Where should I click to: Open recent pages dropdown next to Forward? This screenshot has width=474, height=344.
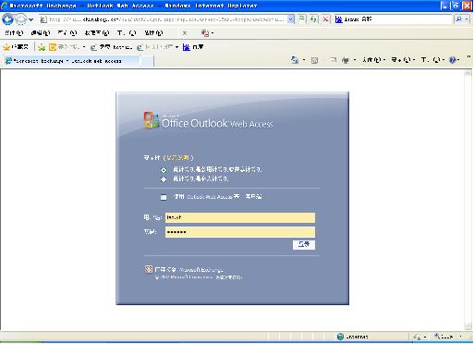pyautogui.click(x=30, y=19)
